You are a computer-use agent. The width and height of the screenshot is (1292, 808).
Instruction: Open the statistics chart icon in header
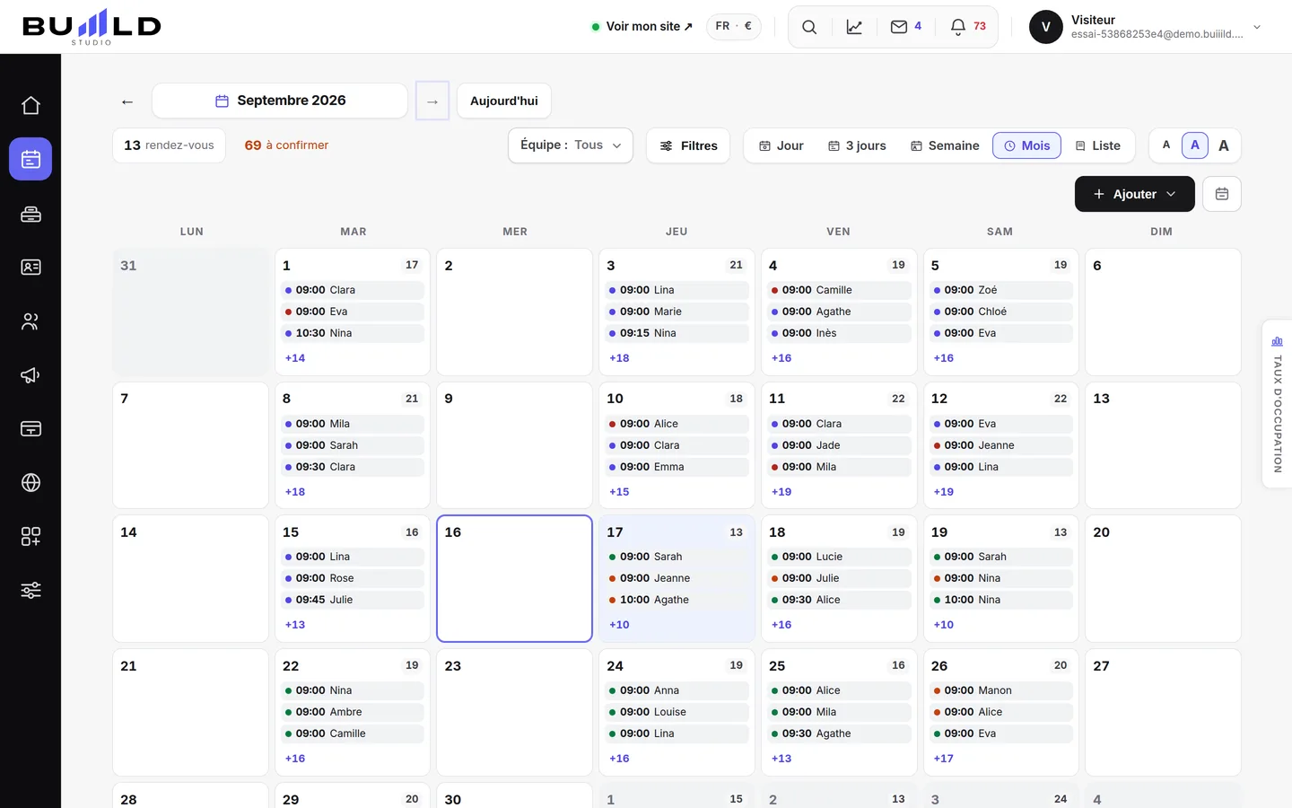tap(854, 27)
